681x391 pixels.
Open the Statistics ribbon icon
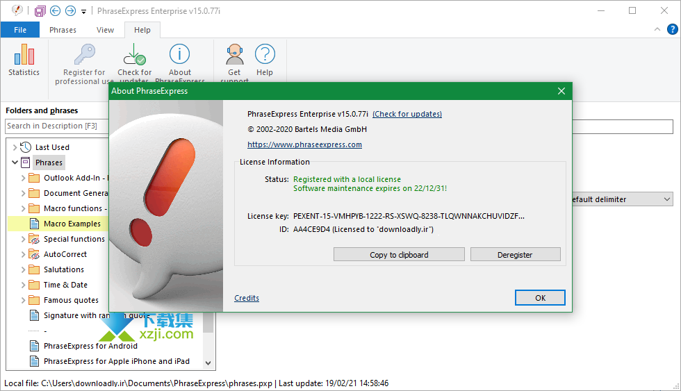(x=24, y=55)
